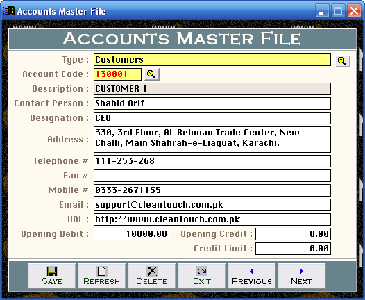
Task: Click the application icon in the title bar
Action: point(8,11)
